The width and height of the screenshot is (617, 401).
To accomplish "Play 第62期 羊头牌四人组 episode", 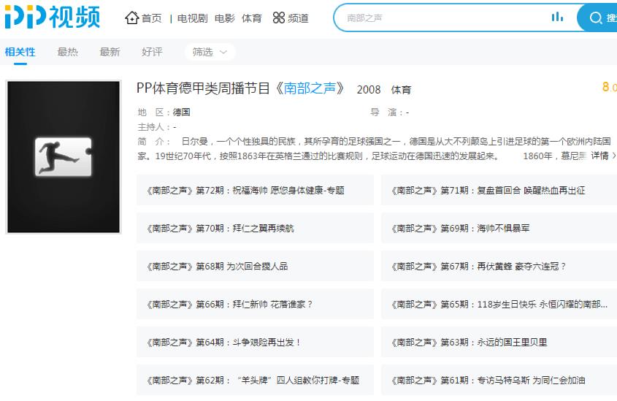I will pos(255,380).
